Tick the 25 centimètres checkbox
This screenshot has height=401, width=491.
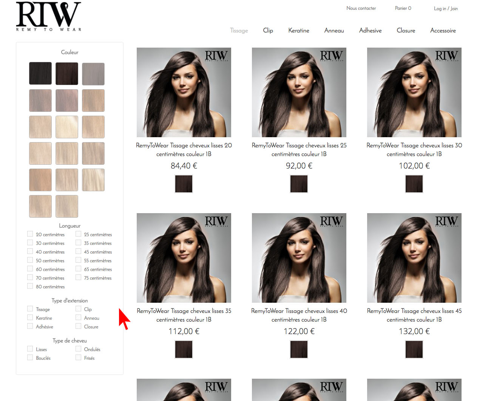(78, 234)
